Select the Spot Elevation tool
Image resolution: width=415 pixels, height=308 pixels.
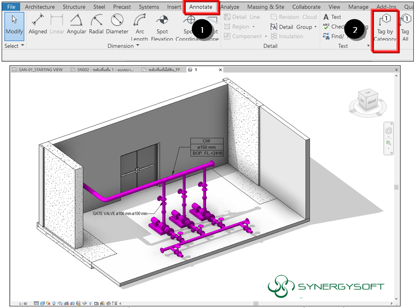pos(162,25)
